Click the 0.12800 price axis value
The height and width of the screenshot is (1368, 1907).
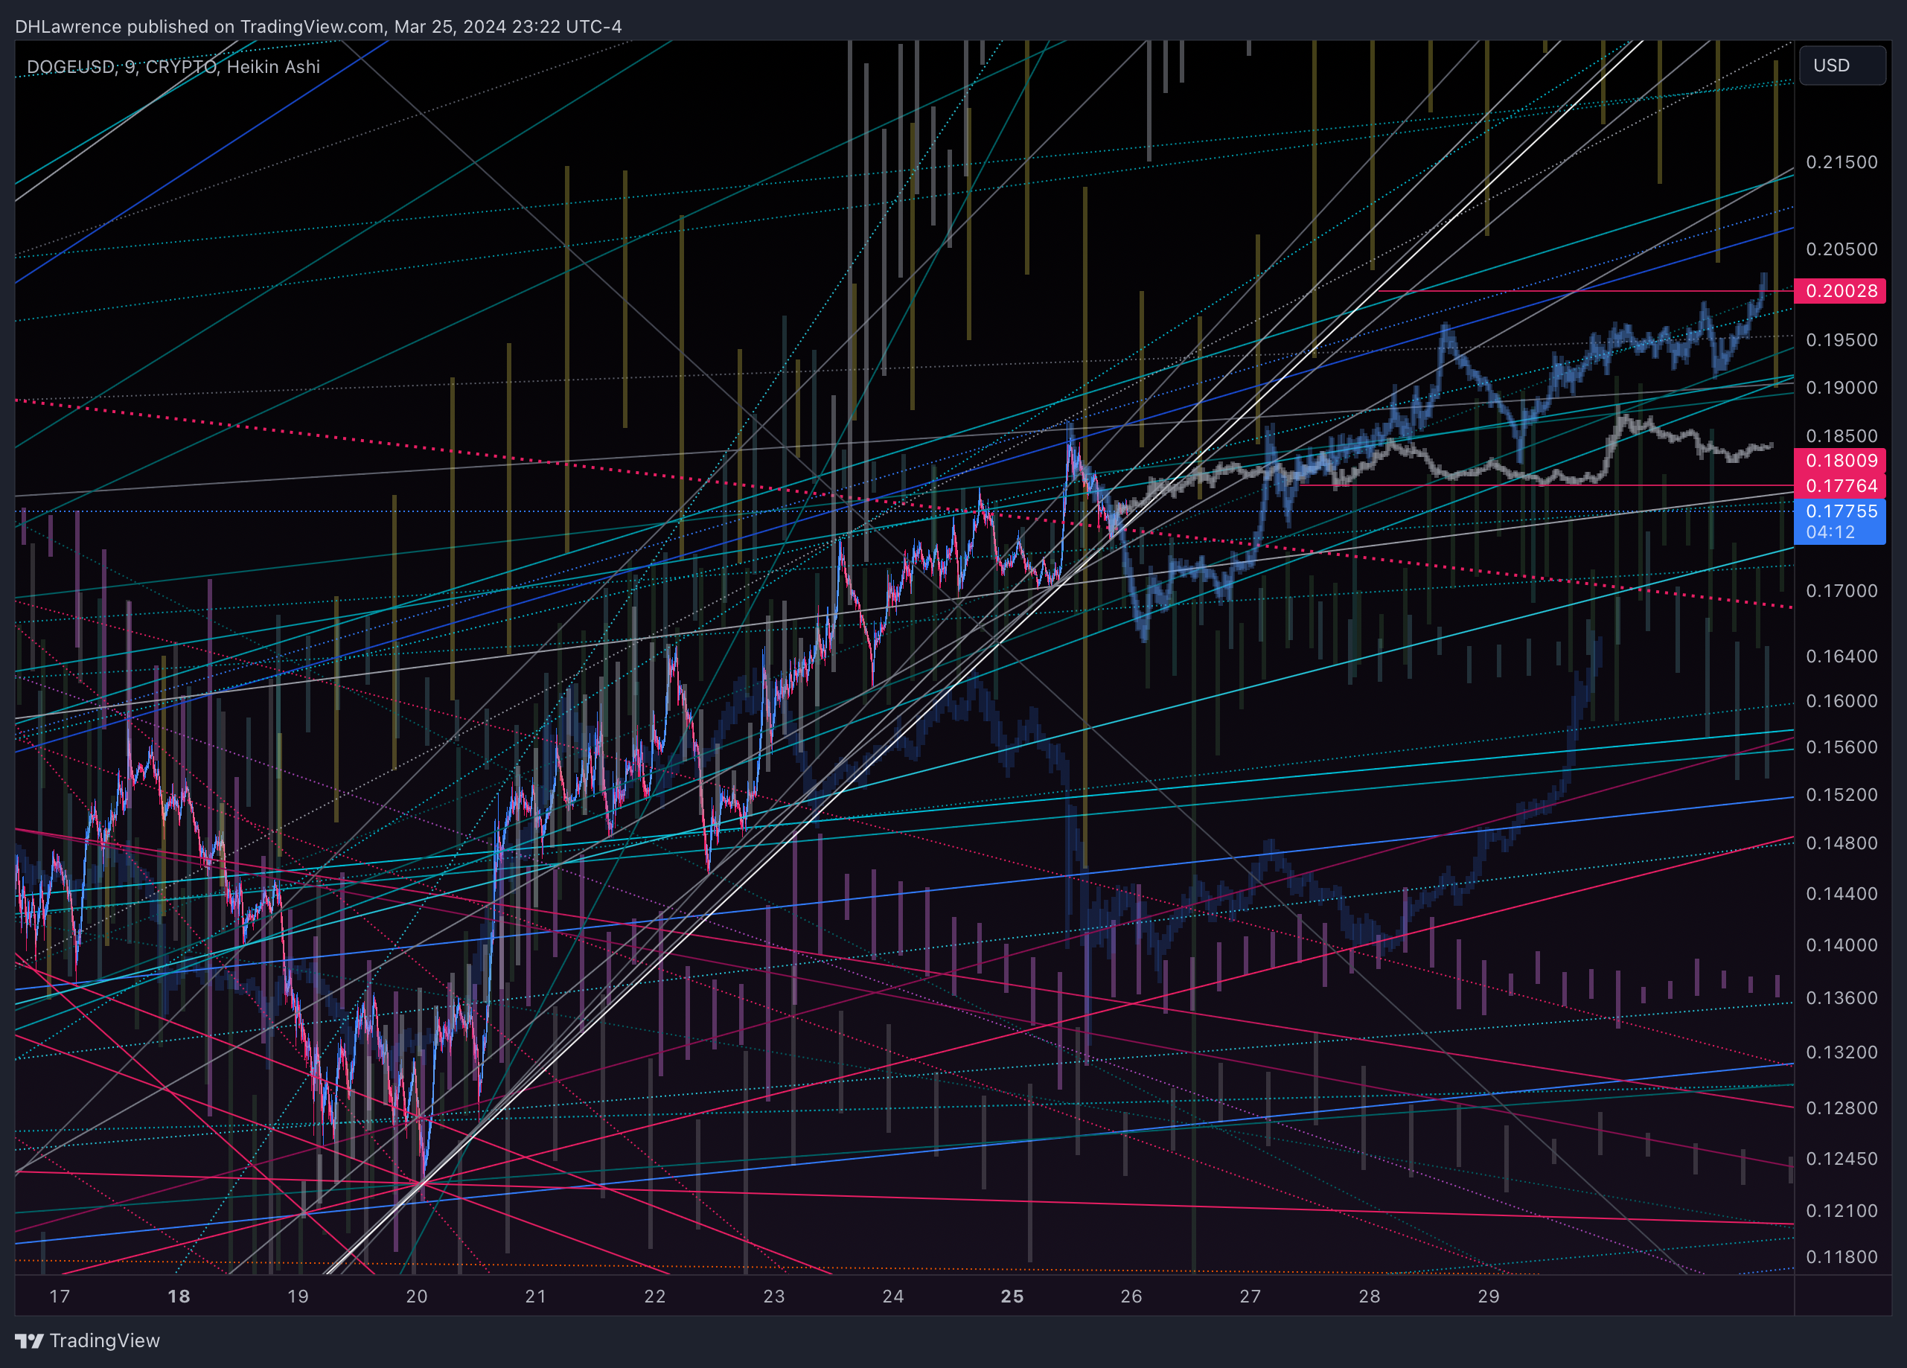(x=1841, y=1108)
